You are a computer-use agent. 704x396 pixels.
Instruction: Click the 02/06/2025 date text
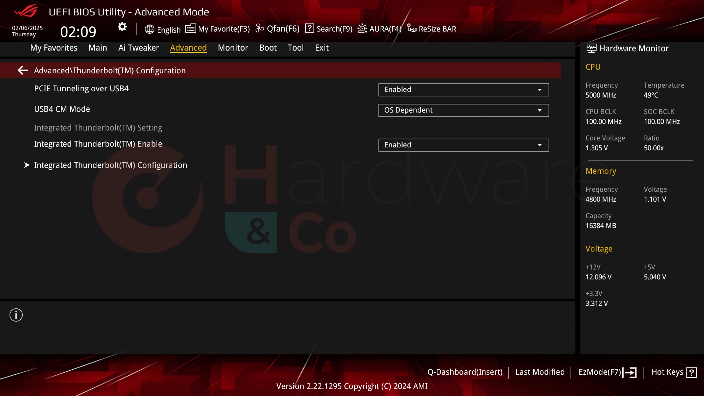(27, 28)
